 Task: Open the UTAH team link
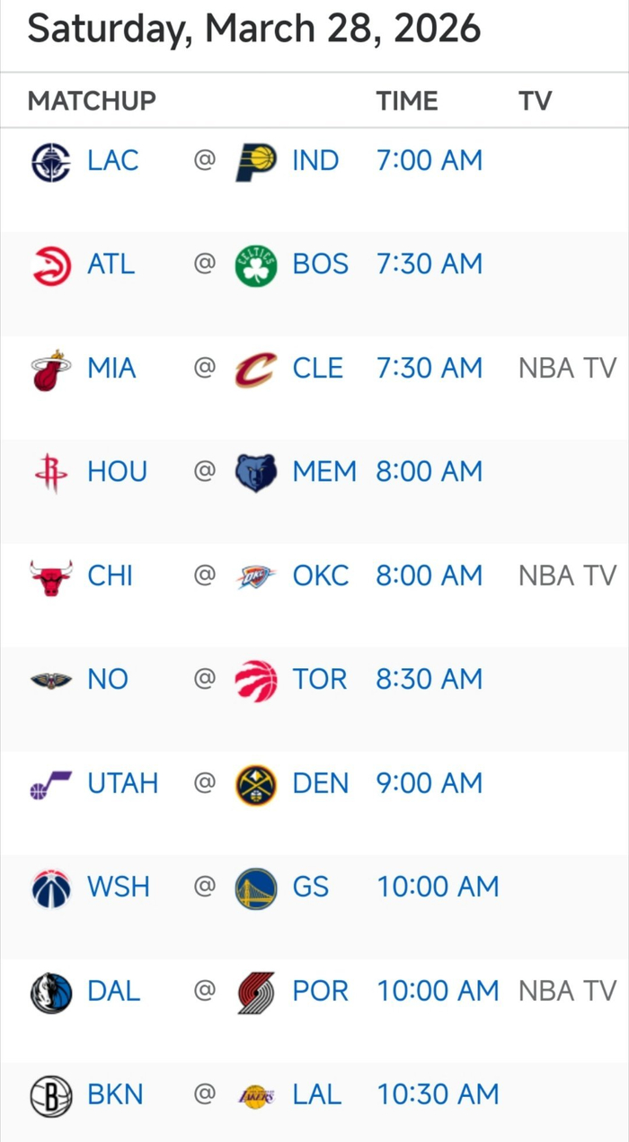click(x=122, y=783)
